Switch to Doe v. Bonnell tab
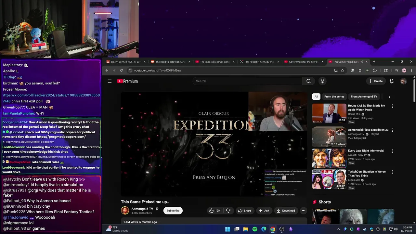This screenshot has height=234, width=416. (x=125, y=62)
